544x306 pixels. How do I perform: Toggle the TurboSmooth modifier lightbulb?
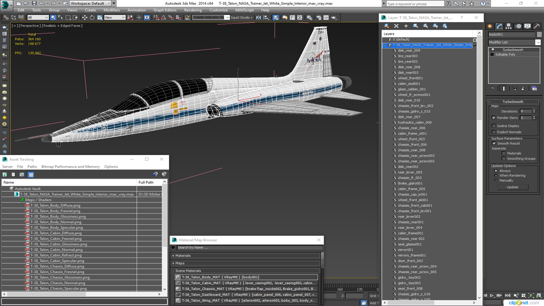[x=493, y=50]
